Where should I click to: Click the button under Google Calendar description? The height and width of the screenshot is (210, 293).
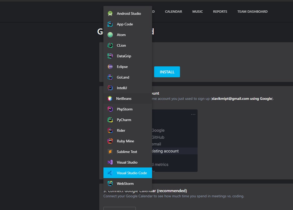point(119,208)
